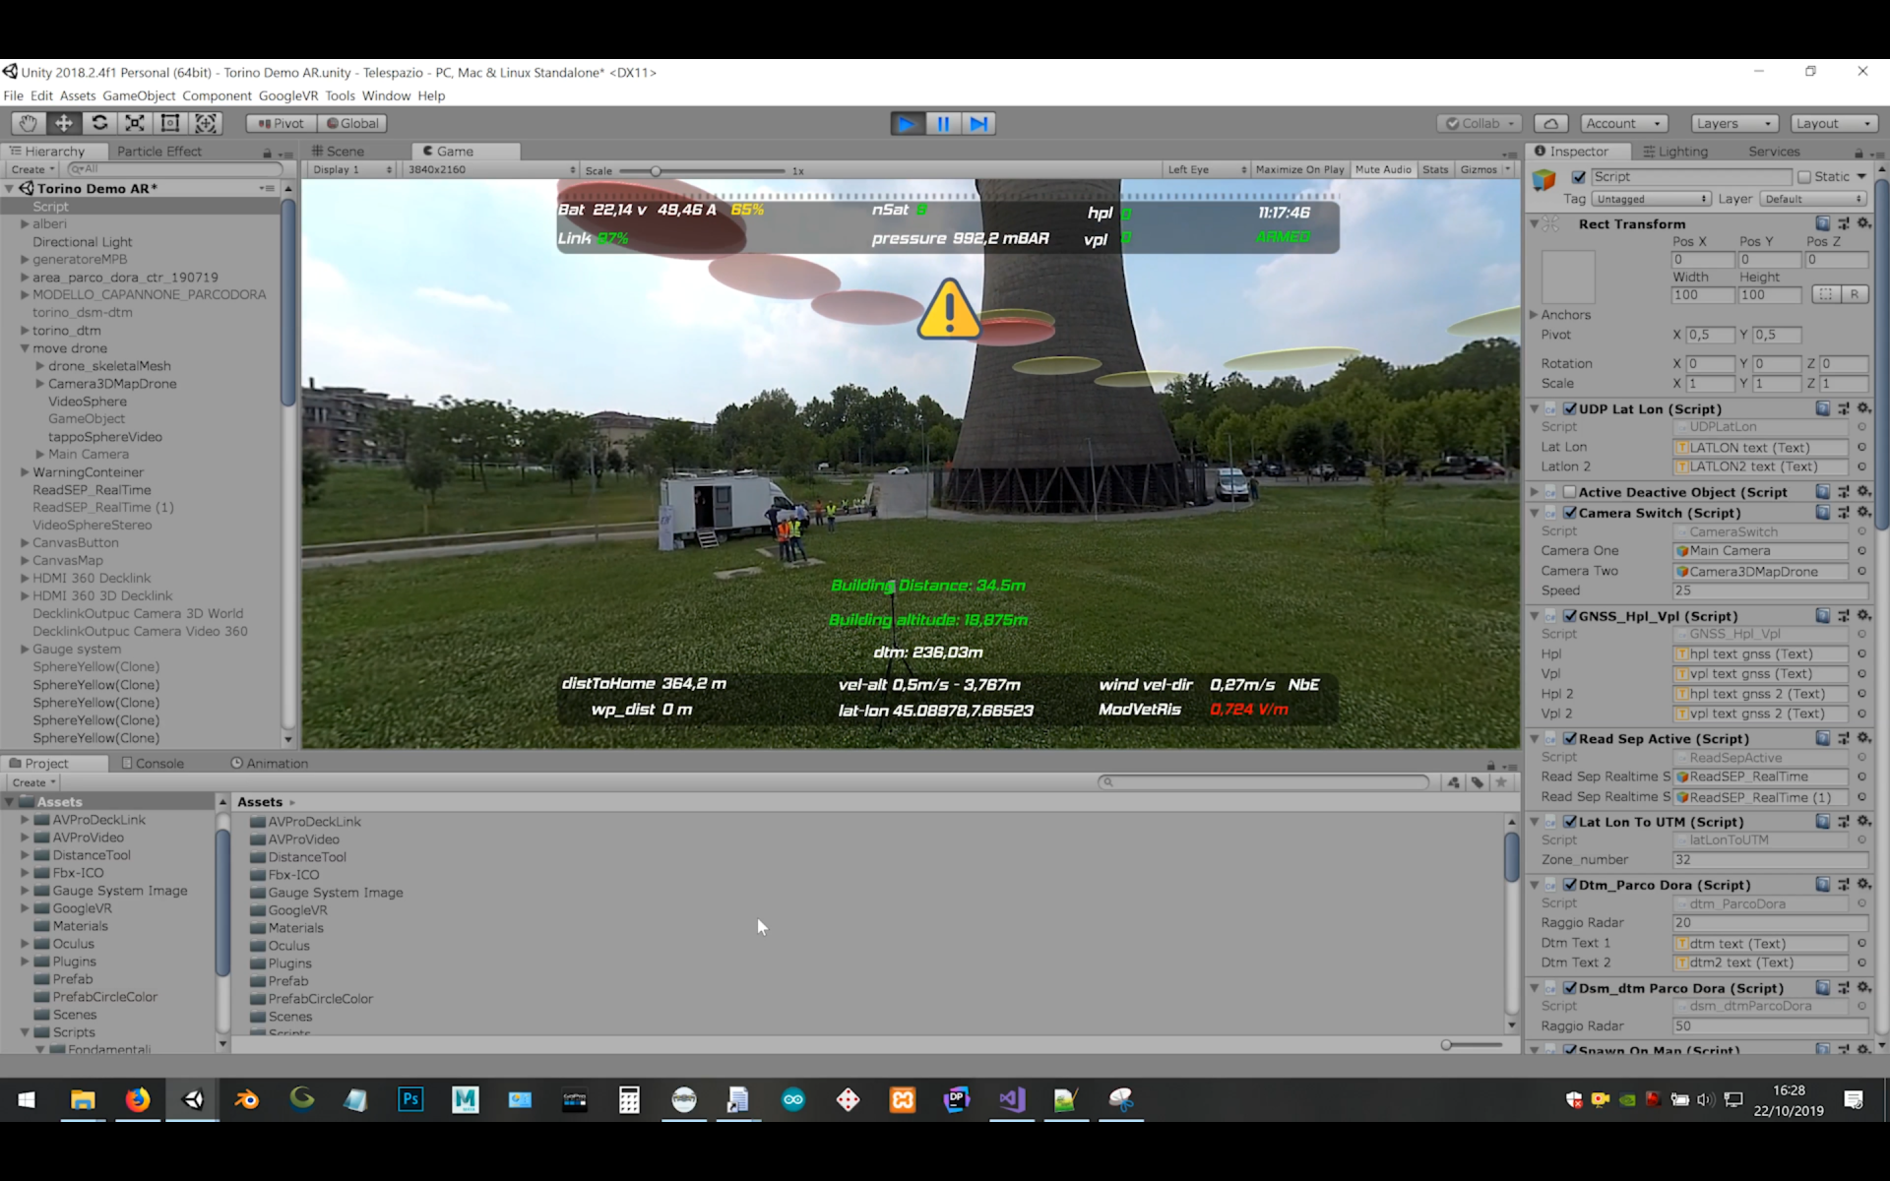This screenshot has height=1181, width=1890.
Task: Select the Rotate tool in toolbar
Action: click(x=99, y=123)
